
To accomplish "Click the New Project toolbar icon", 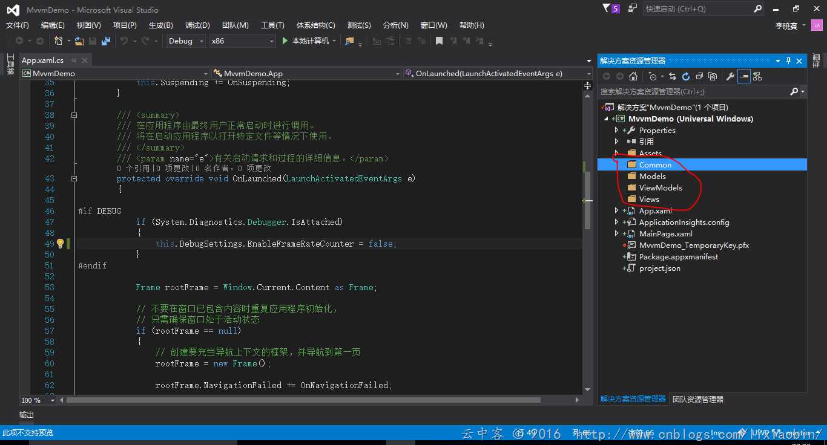I will pos(59,41).
